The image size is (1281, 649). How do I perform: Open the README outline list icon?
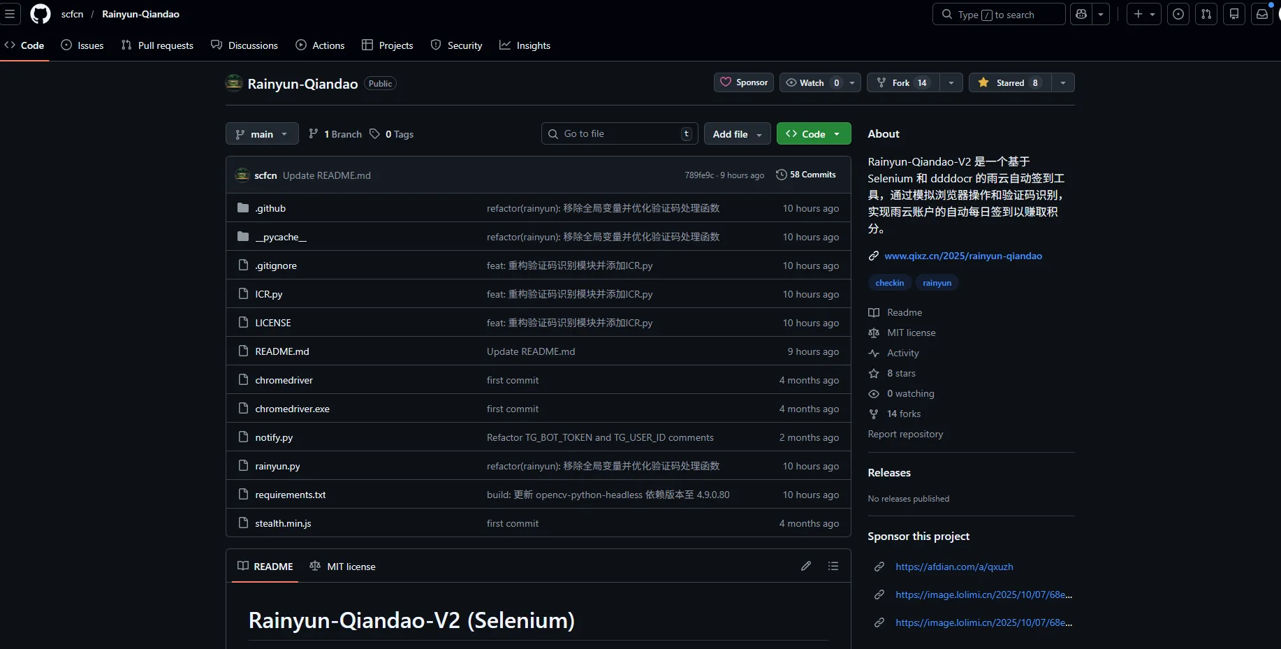pos(833,566)
